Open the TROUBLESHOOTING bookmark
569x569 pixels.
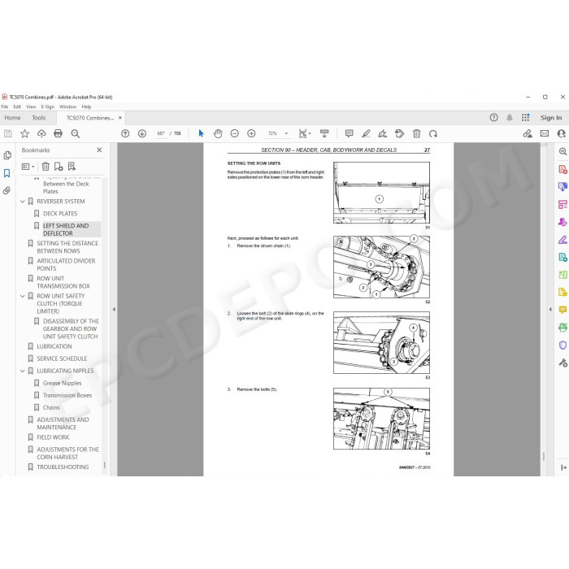point(63,467)
